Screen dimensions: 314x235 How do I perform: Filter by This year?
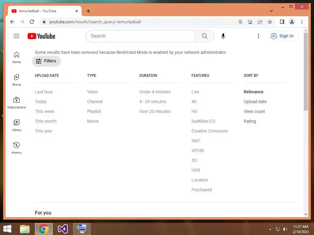(x=44, y=131)
